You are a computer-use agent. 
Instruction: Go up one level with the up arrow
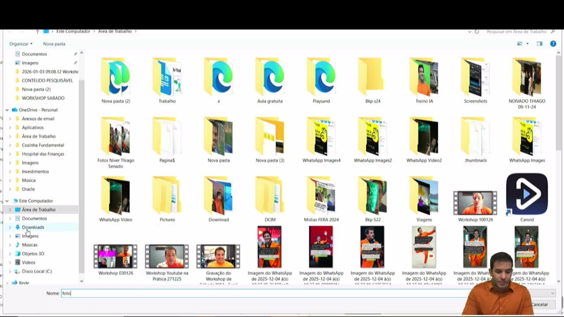click(x=37, y=32)
